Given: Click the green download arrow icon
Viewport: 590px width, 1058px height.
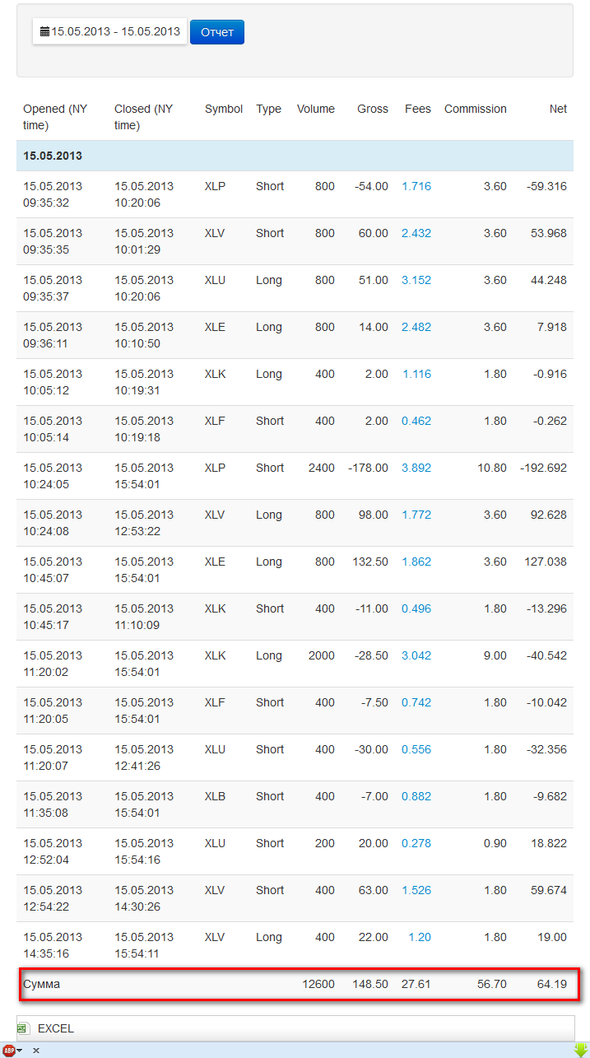Looking at the screenshot, I should tap(579, 1050).
